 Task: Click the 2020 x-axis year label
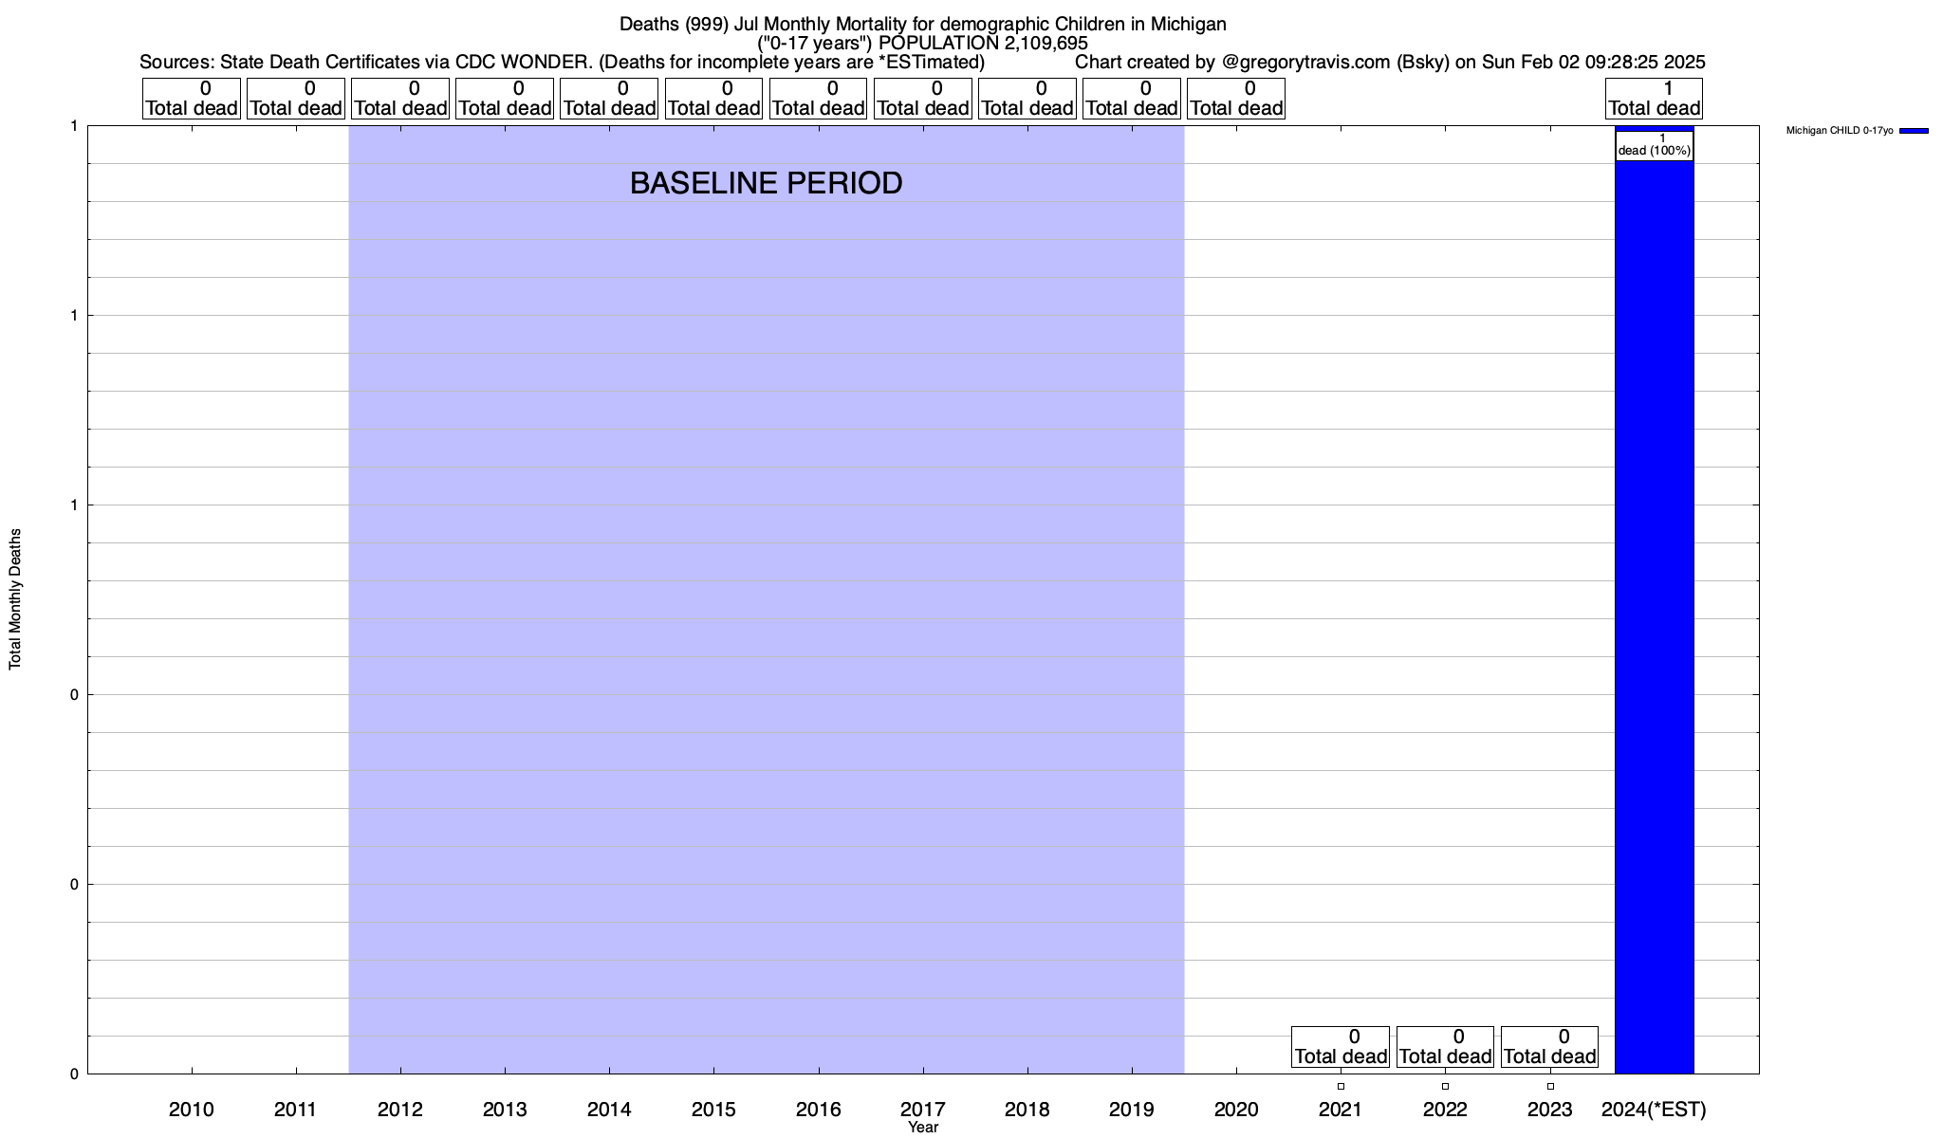pyautogui.click(x=1236, y=1110)
